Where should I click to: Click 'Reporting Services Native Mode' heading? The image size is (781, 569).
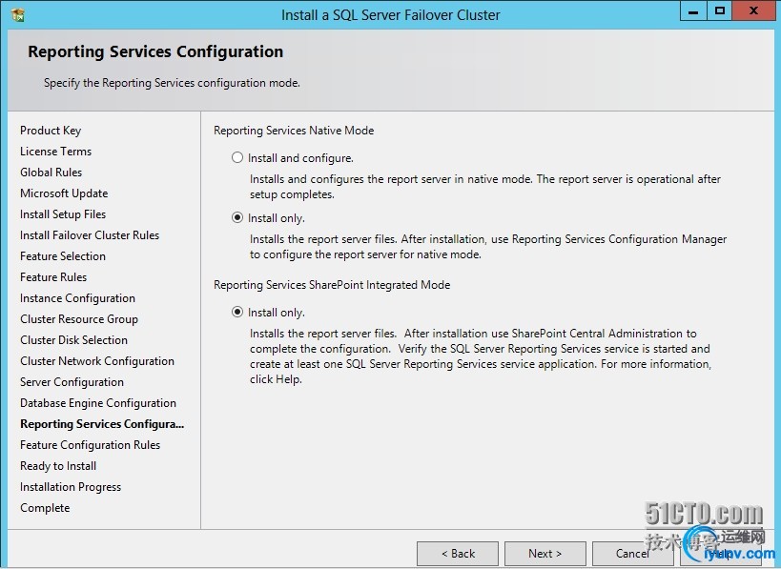pos(294,131)
